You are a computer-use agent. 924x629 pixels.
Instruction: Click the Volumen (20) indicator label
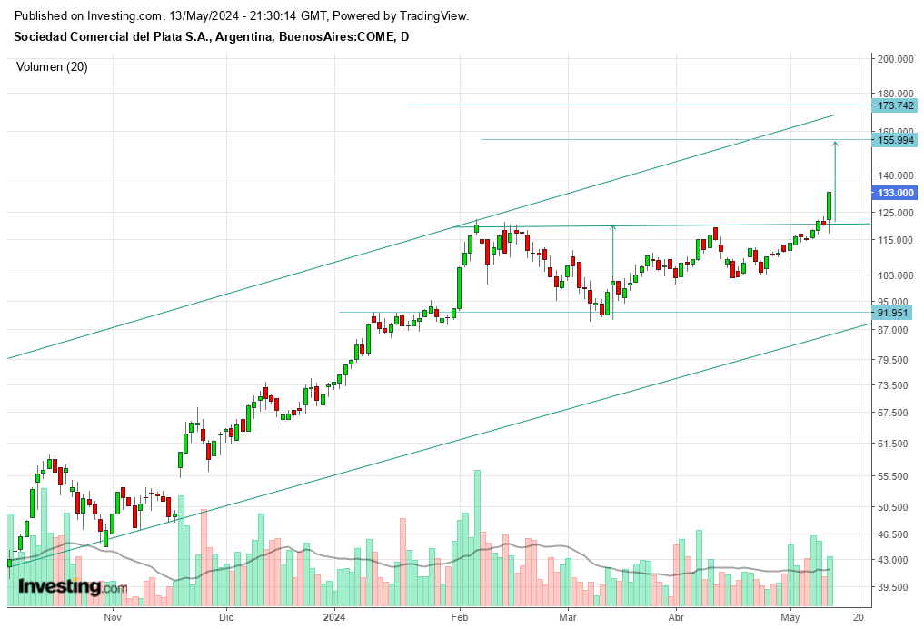pyautogui.click(x=52, y=66)
